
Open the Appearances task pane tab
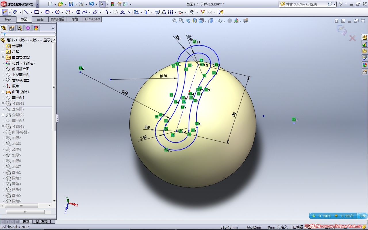(365, 65)
